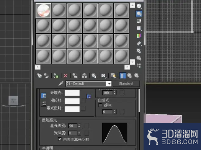201x150 pixels.
Task: Open Material ID Channel flyout
Action: click(104, 76)
